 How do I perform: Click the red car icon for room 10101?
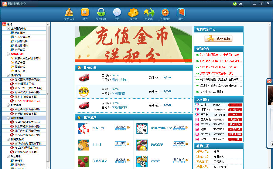[84, 77]
